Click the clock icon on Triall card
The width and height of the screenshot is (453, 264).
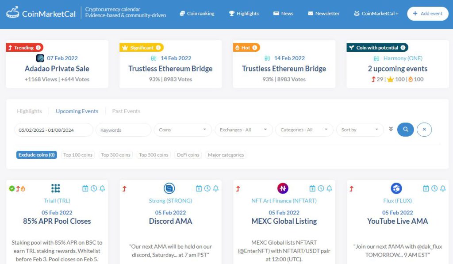pos(94,189)
